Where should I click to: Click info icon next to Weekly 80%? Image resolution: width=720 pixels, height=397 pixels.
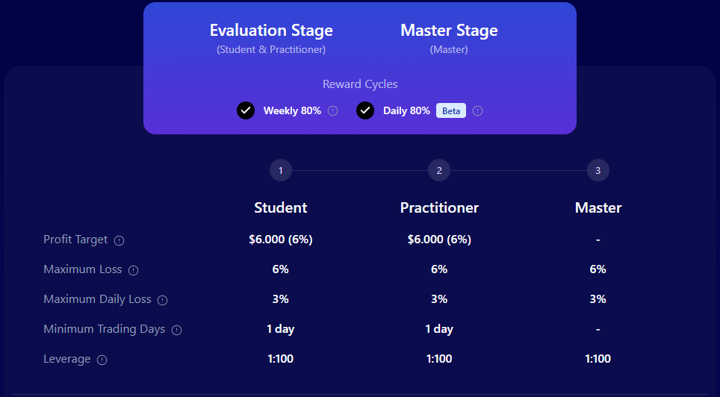coord(333,111)
